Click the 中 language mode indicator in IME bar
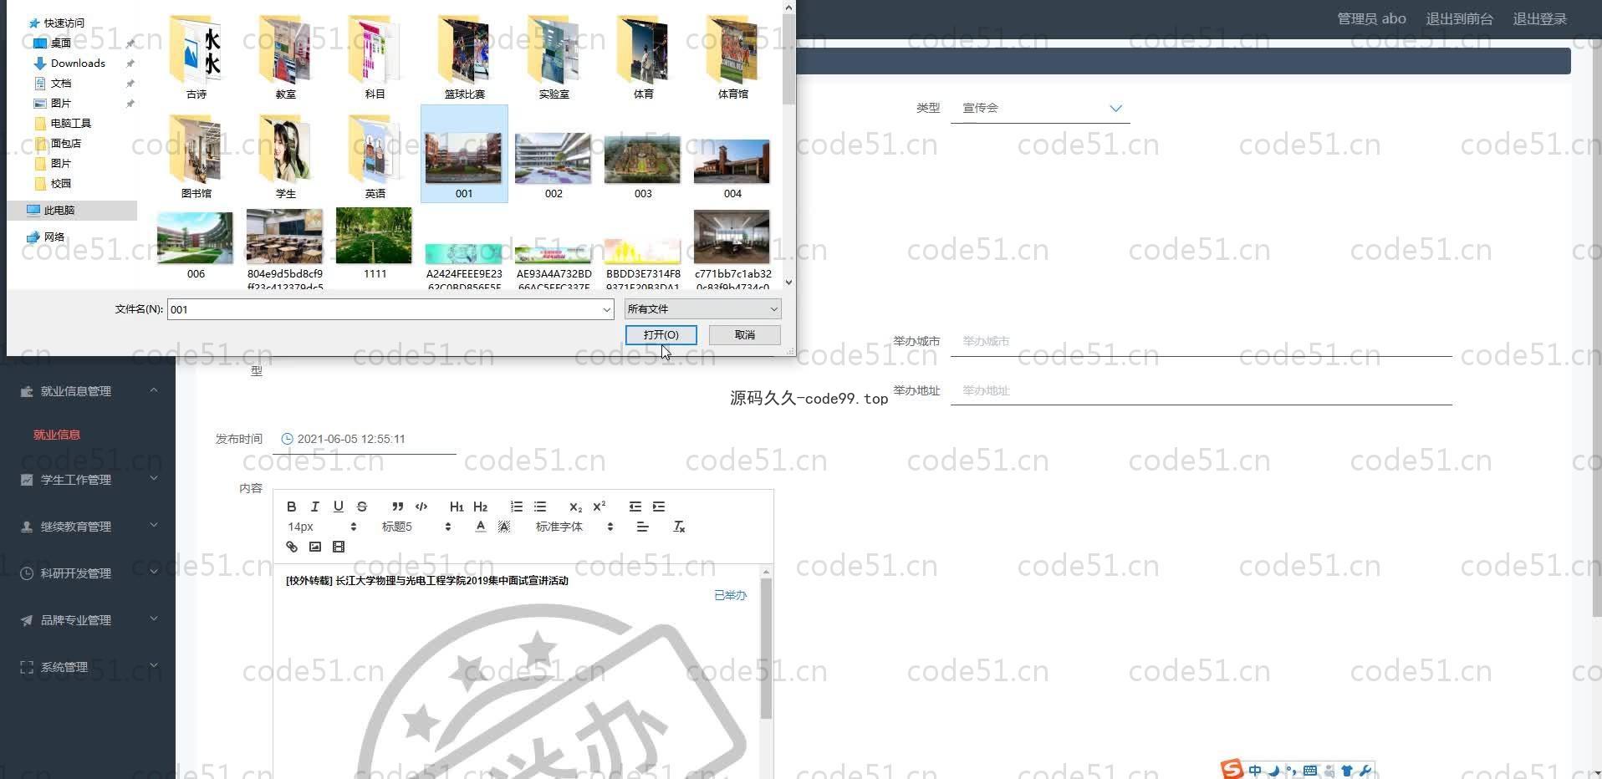The width and height of the screenshot is (1602, 779). pyautogui.click(x=1255, y=771)
